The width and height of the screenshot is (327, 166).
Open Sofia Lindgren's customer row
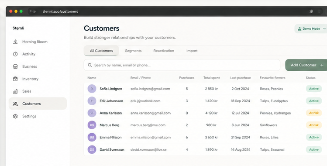206,89
